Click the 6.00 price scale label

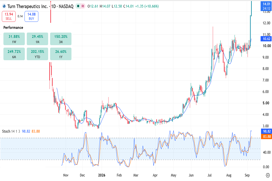pyautogui.click(x=266, y=91)
